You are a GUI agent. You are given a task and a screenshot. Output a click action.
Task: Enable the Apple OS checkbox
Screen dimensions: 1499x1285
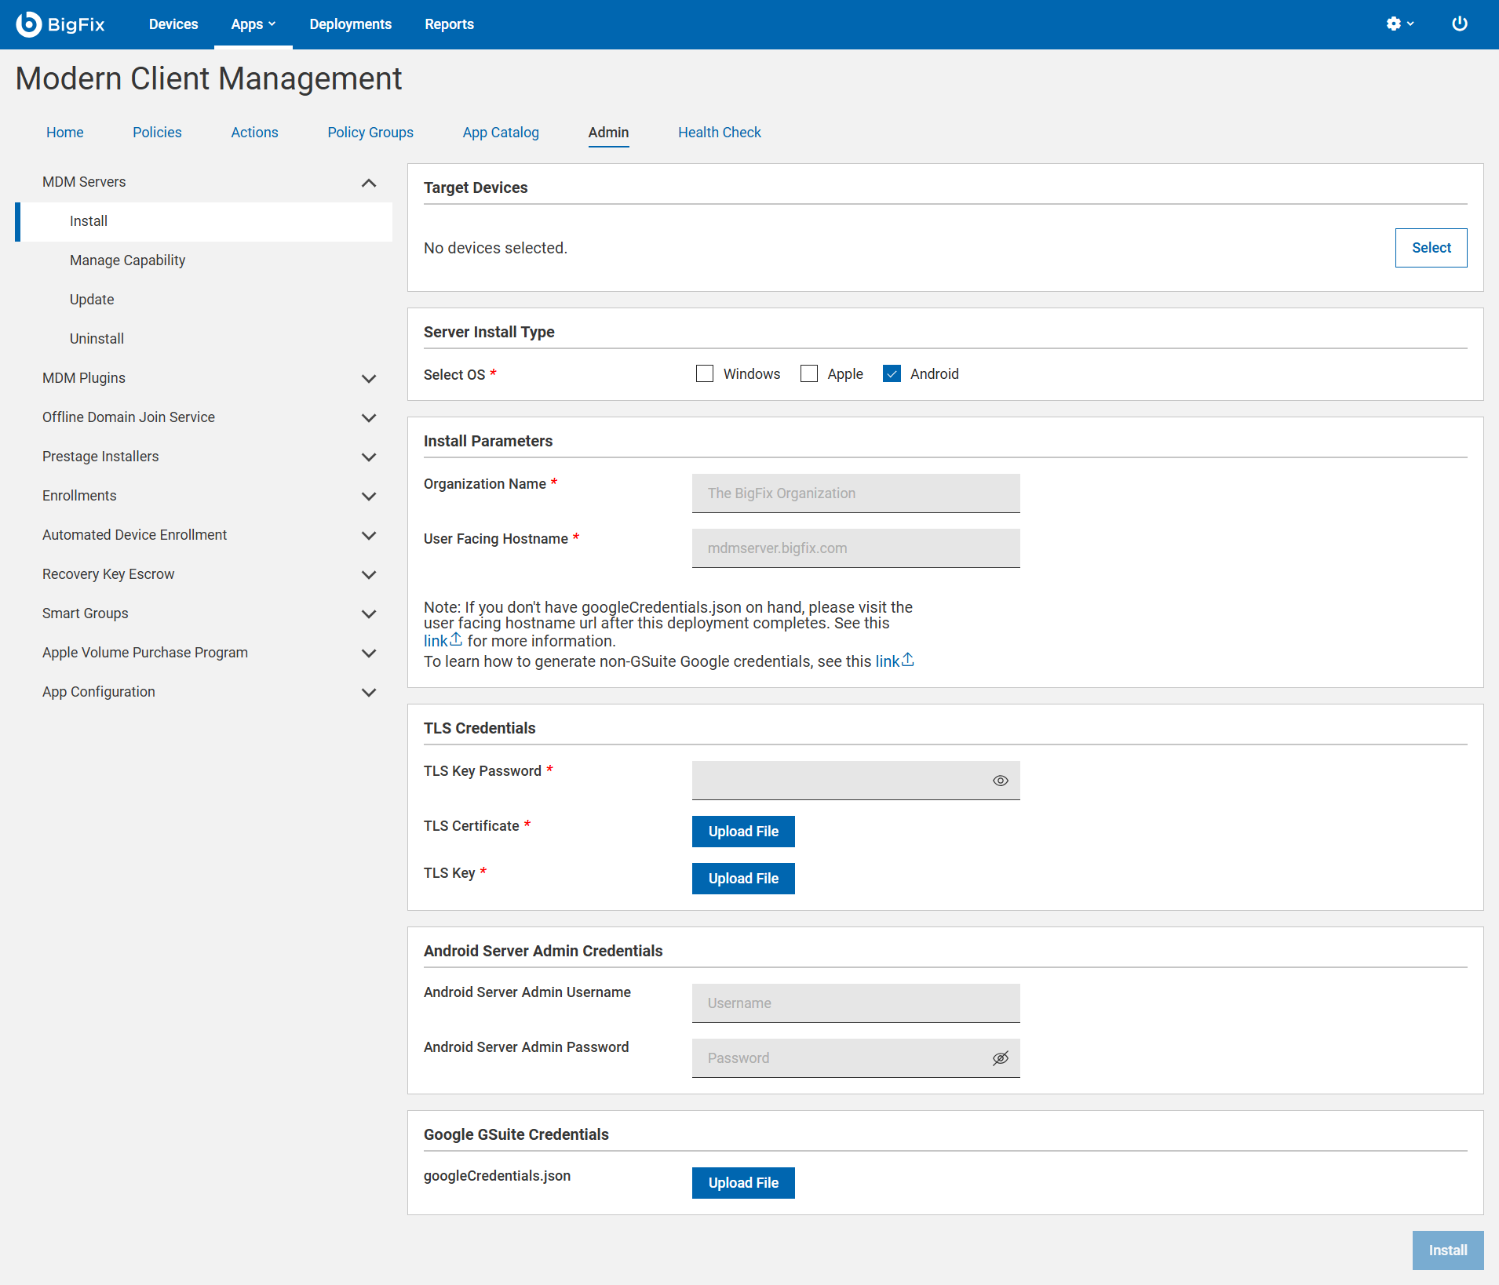tap(809, 374)
